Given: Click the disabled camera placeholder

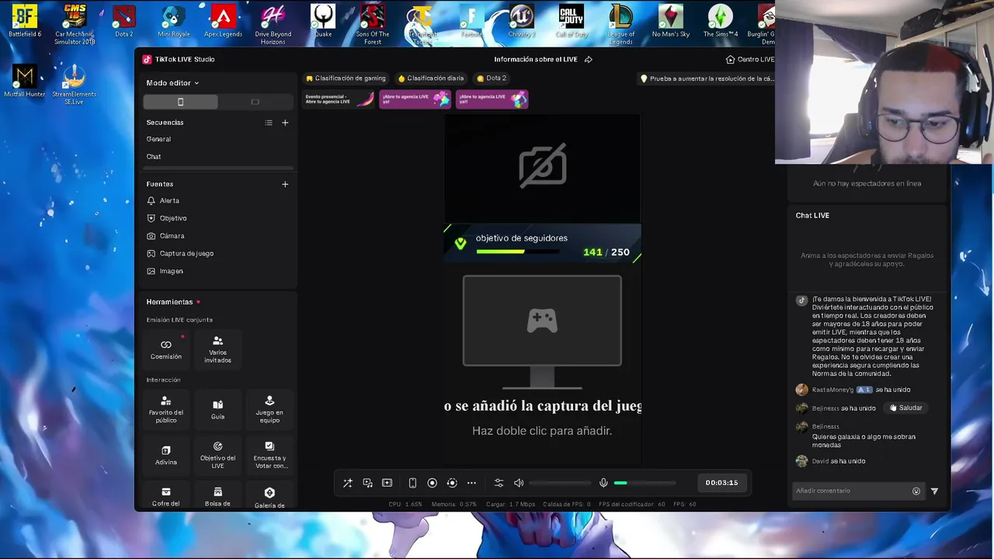Looking at the screenshot, I should [542, 165].
